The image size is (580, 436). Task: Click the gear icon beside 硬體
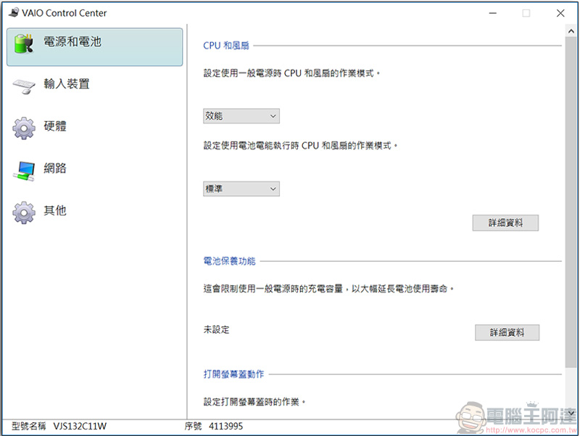[x=25, y=128]
